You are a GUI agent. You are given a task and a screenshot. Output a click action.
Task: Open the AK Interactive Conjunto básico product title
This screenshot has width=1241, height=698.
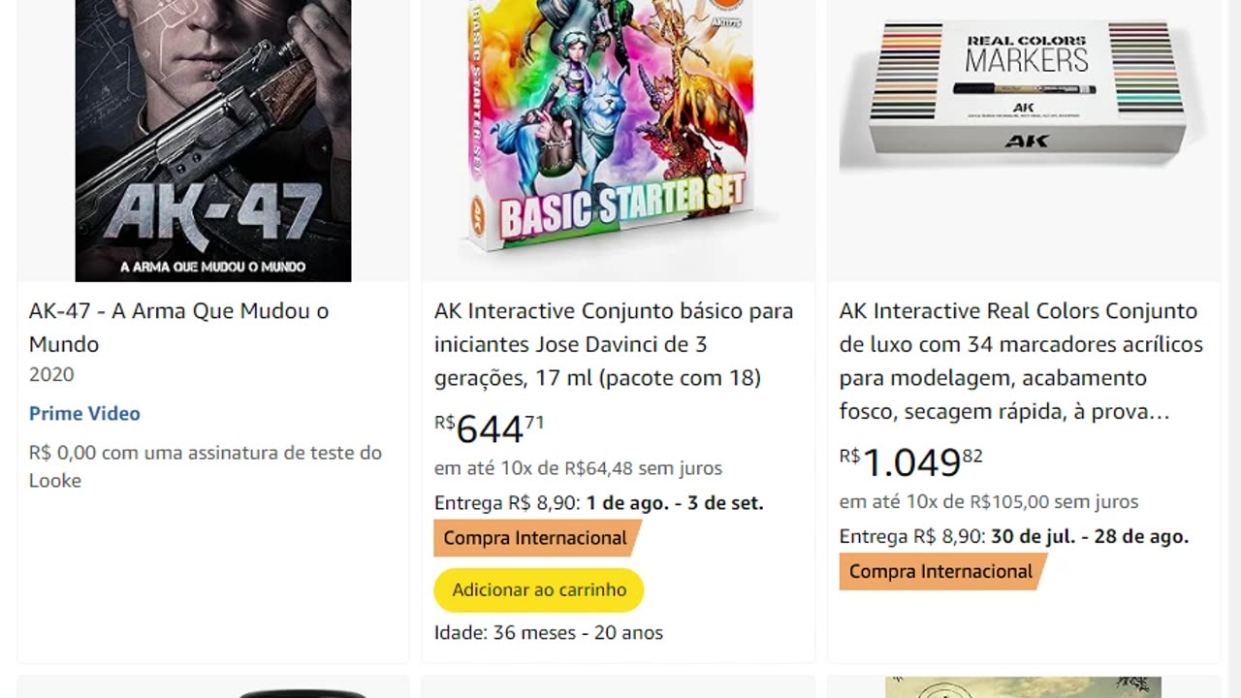tap(614, 344)
